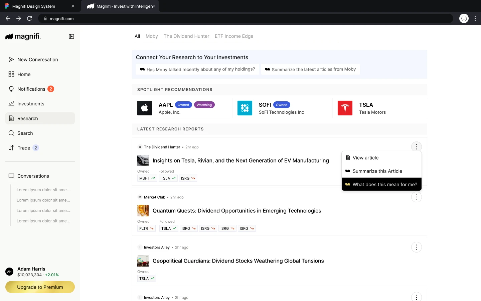Screen dimensions: 481x301
Task: Switch to the Moby tab
Action: [x=152, y=36]
